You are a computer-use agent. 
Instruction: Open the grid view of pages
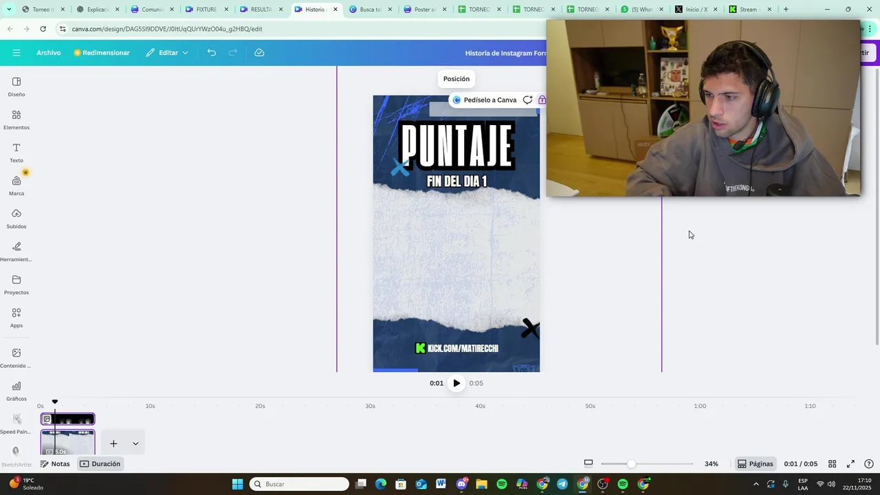tap(832, 464)
